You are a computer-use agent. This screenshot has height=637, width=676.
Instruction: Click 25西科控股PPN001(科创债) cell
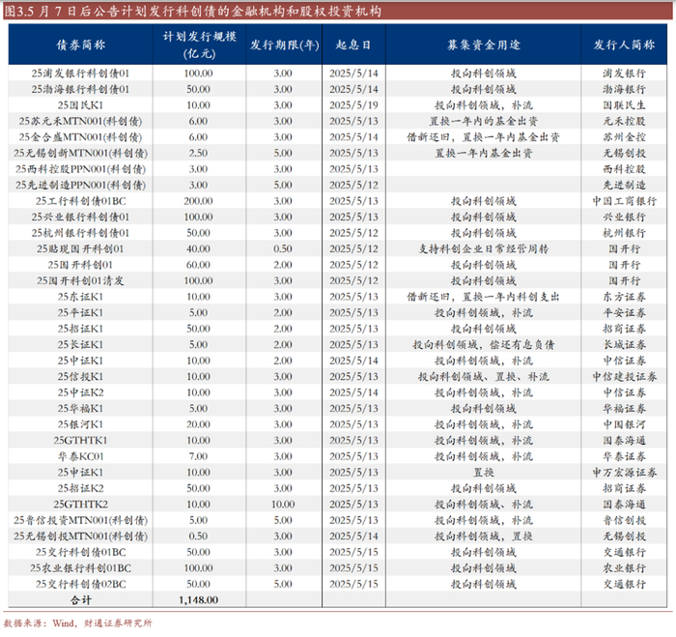80,169
